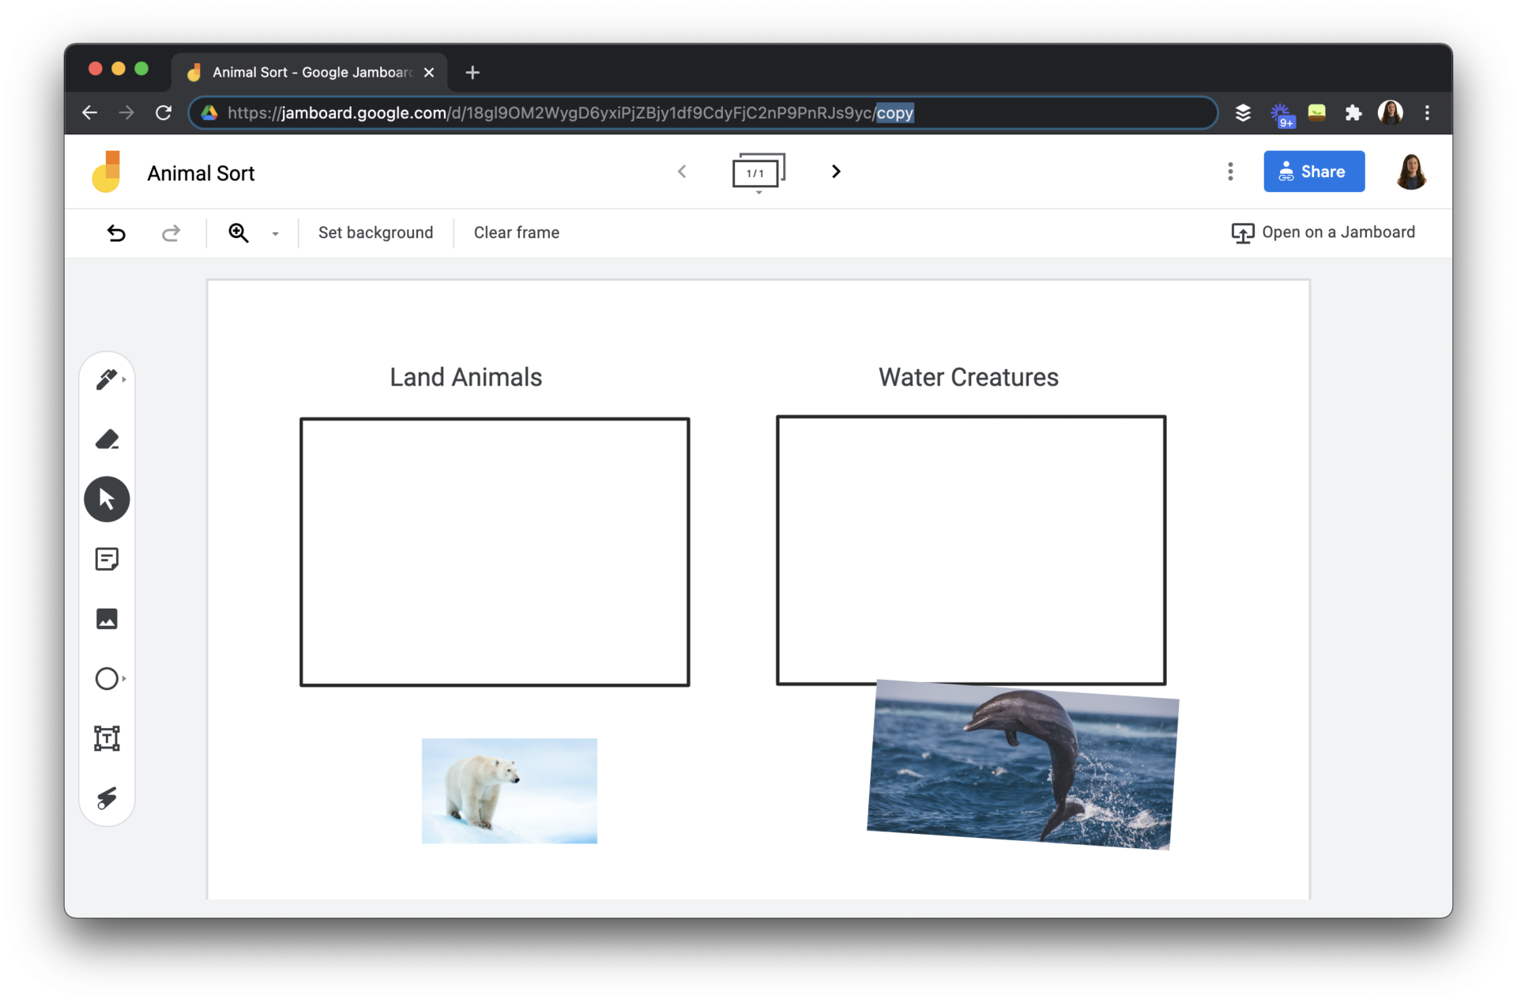The image size is (1517, 1003).
Task: Click the profile avatar picture
Action: [x=1412, y=172]
